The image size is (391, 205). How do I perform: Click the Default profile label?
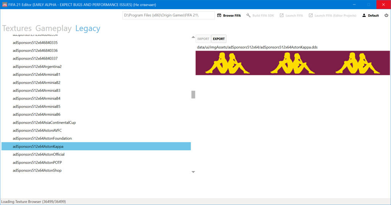[x=373, y=15]
